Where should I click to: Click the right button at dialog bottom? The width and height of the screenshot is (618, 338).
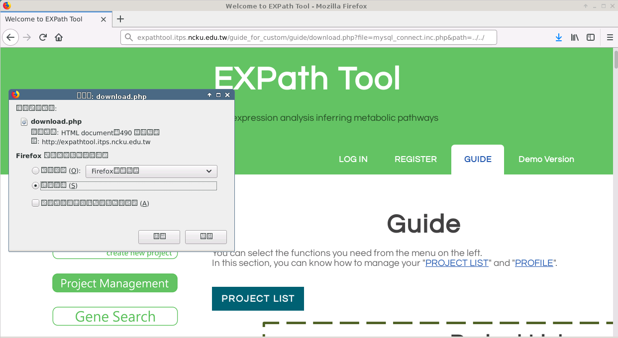click(x=206, y=237)
